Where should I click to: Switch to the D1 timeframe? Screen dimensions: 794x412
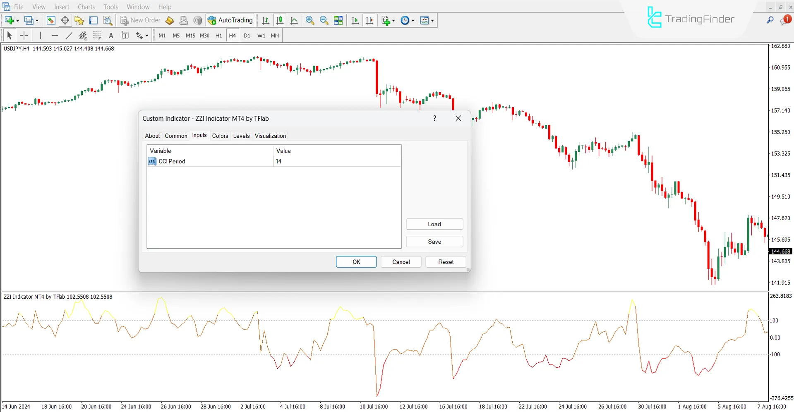[x=247, y=36]
